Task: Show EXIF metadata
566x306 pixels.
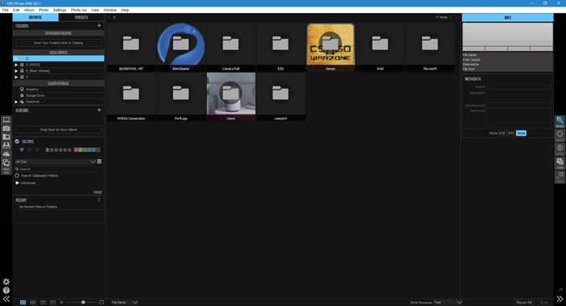Action: click(x=502, y=133)
